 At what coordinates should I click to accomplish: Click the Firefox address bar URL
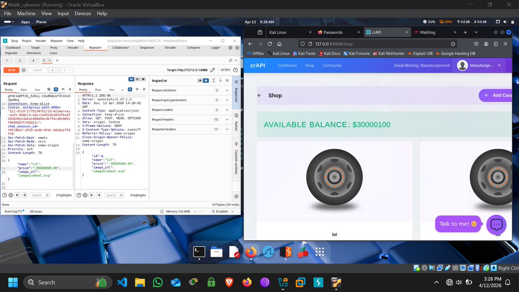(x=334, y=44)
